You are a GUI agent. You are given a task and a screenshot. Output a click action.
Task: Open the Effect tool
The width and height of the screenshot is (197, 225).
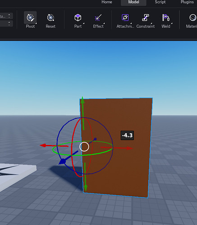click(x=98, y=18)
